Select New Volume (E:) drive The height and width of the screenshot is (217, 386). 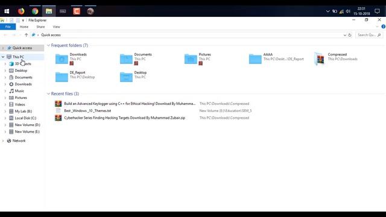(27, 131)
